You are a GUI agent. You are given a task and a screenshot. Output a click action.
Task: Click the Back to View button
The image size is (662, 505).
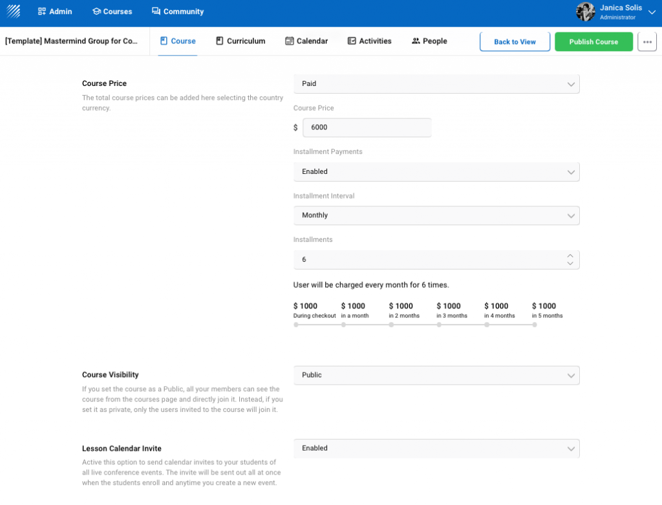pyautogui.click(x=515, y=42)
